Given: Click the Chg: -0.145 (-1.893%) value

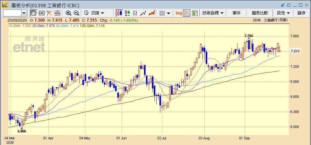Looking at the screenshot, I should pos(119,20).
